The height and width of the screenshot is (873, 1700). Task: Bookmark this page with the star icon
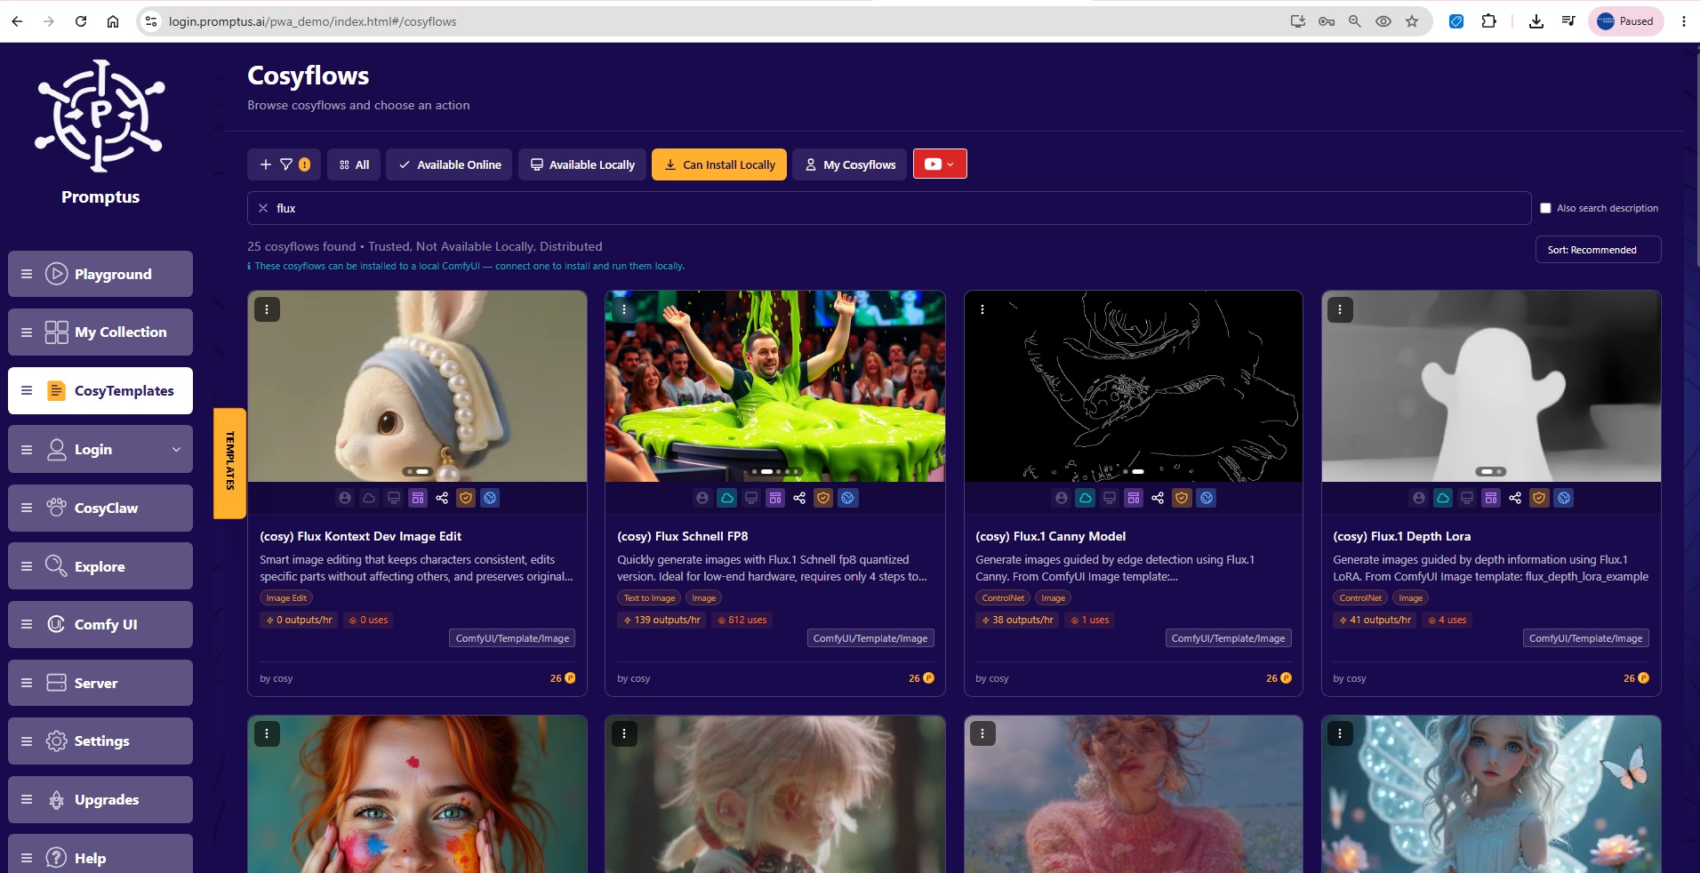point(1412,21)
